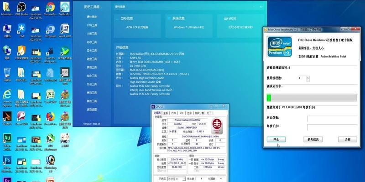Select CPU工具 in toolbox sidebar
Screen dimensions: 365x182
click(x=92, y=25)
